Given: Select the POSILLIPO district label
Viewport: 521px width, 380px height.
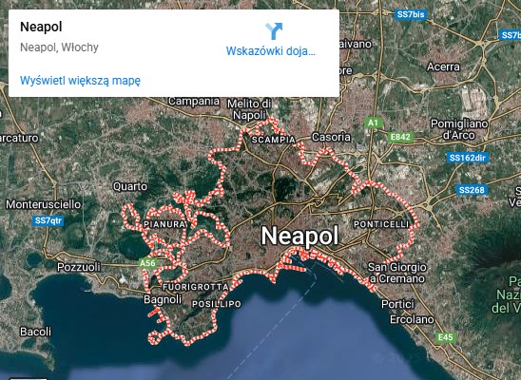Looking at the screenshot, I should click(x=217, y=304).
